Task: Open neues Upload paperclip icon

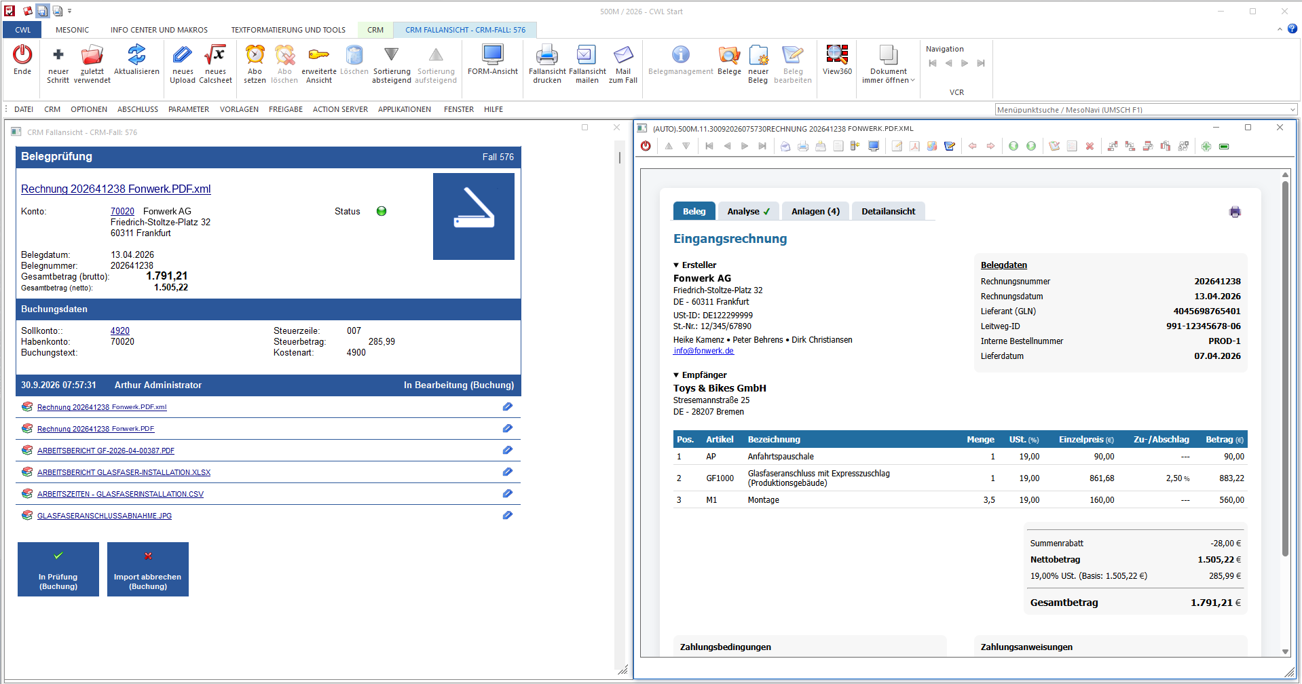Action: pos(183,54)
